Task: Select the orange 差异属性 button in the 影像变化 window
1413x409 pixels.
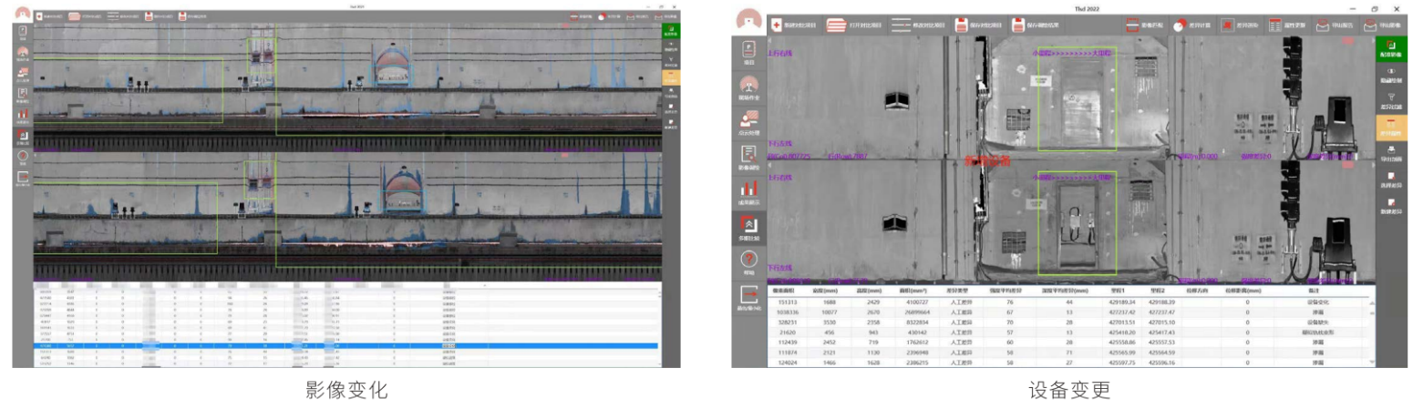Action: (670, 77)
